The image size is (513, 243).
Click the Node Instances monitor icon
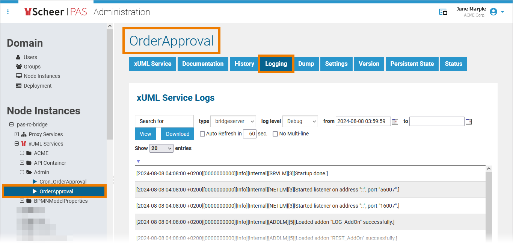[x=19, y=76]
